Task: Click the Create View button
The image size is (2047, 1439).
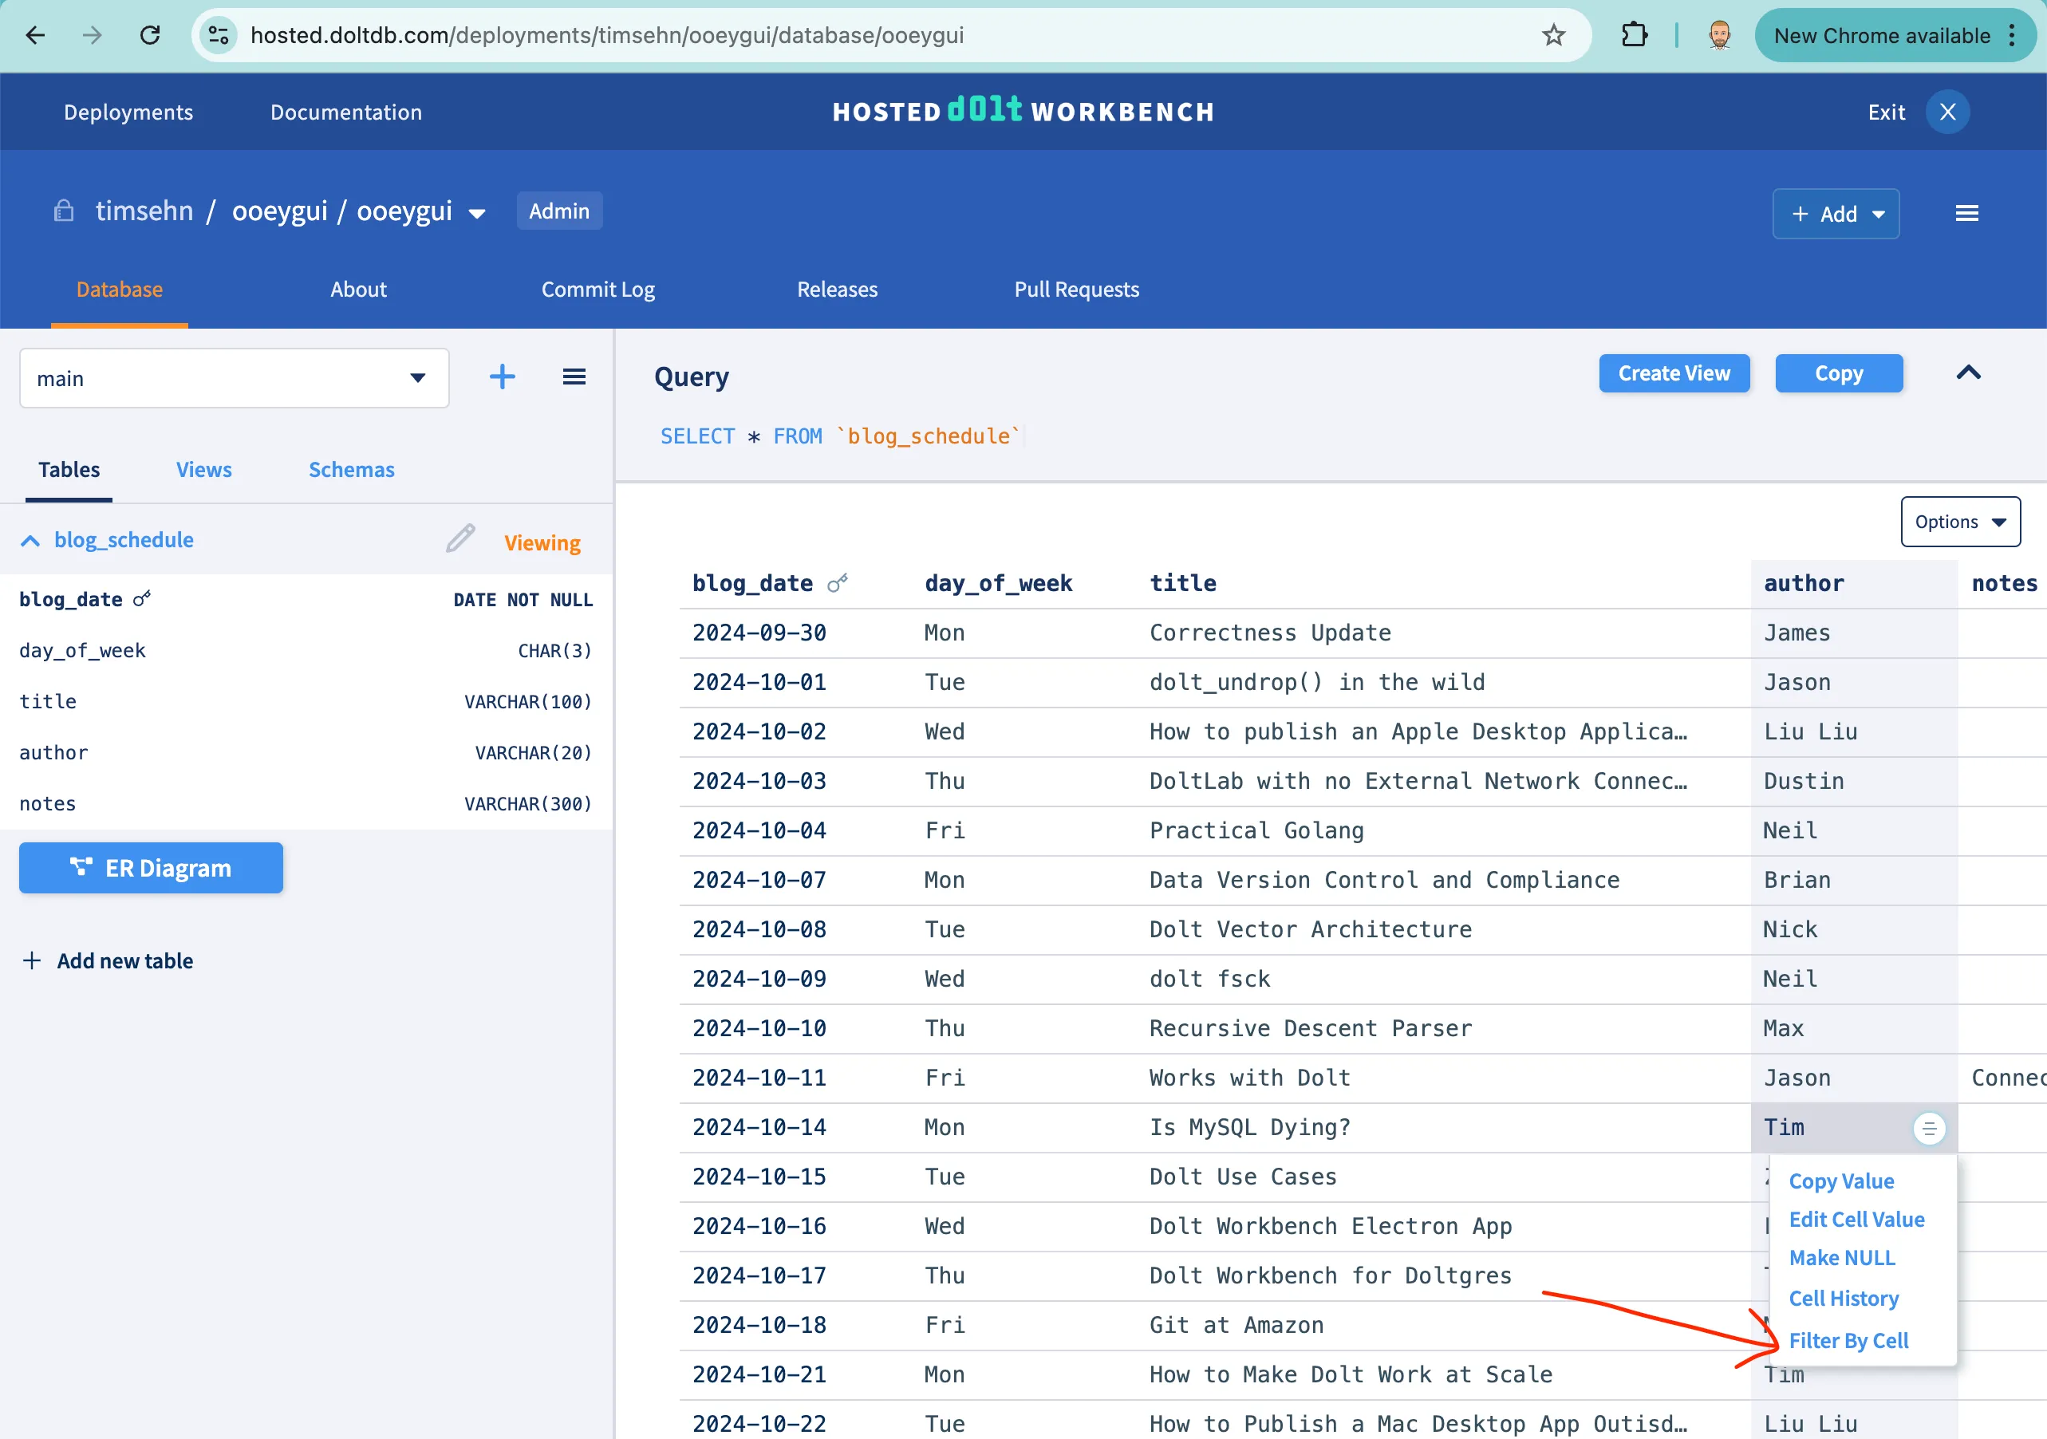Action: pyautogui.click(x=1674, y=373)
